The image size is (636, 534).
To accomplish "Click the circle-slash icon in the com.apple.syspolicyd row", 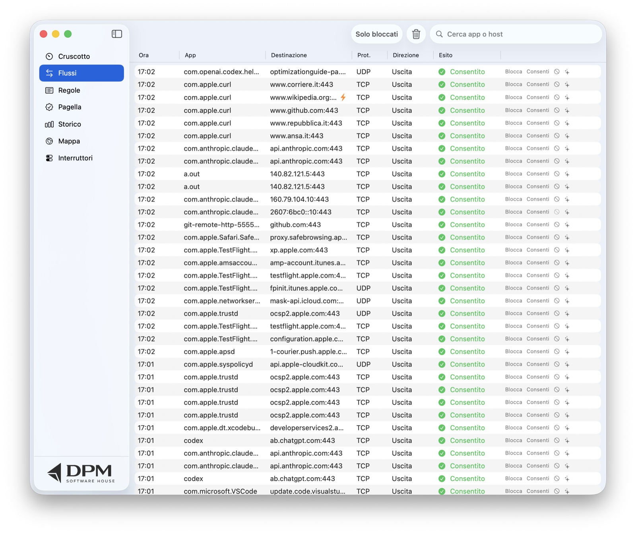I will 557,364.
